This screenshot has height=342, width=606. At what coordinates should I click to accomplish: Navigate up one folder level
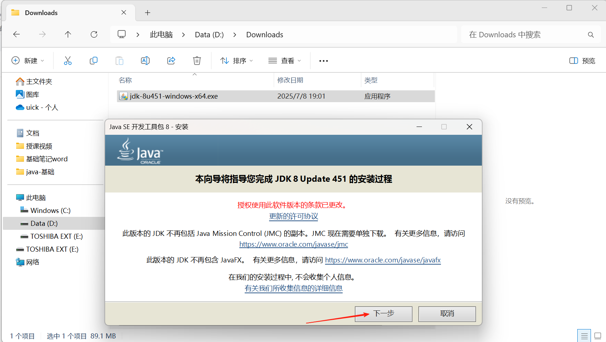pyautogui.click(x=68, y=34)
